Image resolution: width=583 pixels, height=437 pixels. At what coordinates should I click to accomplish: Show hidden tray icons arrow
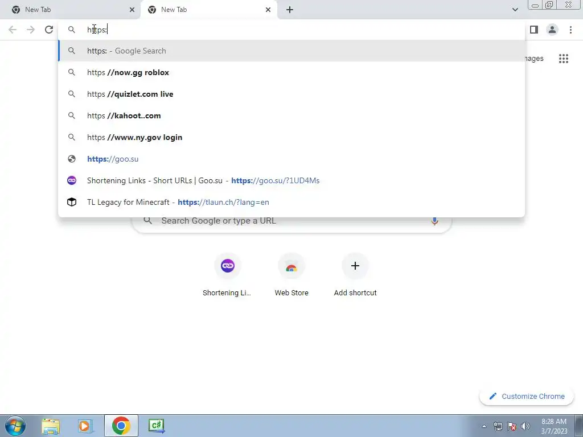point(484,426)
